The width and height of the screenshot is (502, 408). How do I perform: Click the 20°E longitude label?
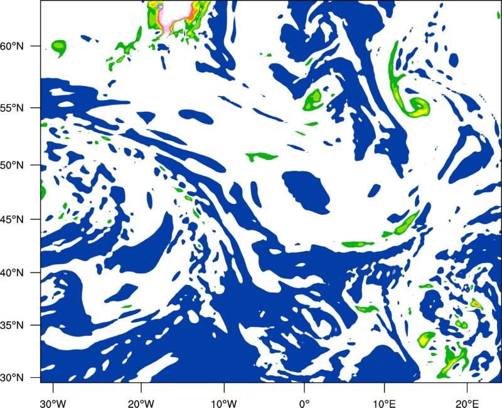[467, 404]
